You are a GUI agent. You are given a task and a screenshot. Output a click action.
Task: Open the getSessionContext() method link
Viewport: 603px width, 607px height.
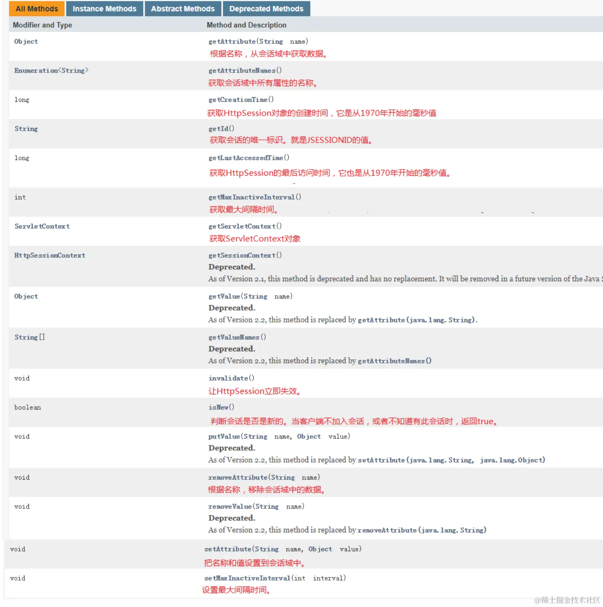pyautogui.click(x=242, y=255)
